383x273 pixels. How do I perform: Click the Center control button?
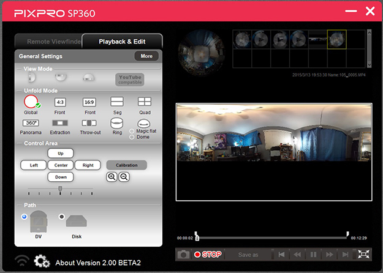tap(61, 165)
